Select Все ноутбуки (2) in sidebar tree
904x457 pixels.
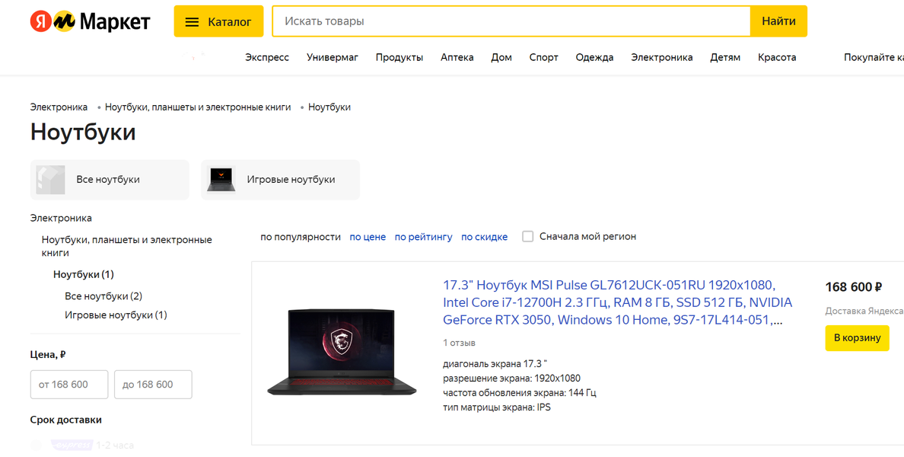point(103,296)
